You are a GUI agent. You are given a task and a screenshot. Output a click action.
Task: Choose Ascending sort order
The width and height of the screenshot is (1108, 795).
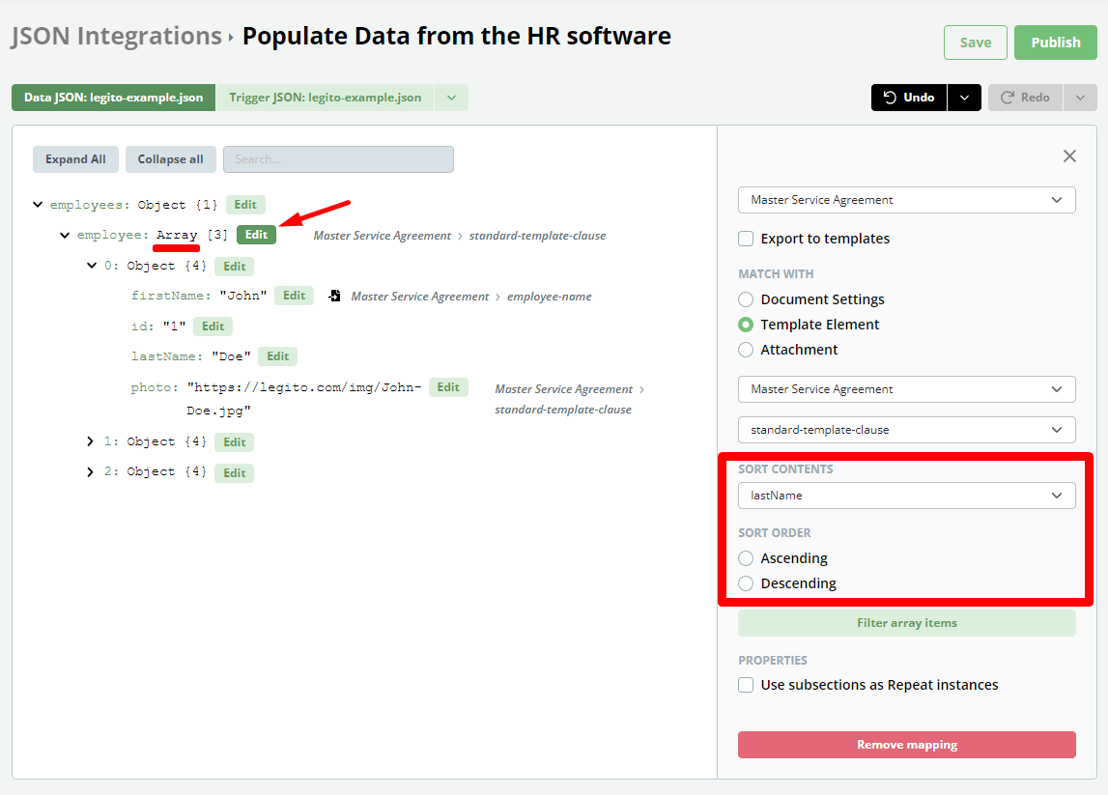(x=746, y=558)
